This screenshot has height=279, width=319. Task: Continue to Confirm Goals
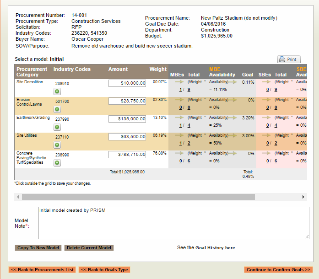[x=278, y=270]
